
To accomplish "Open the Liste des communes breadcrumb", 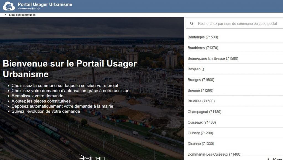I will pyautogui.click(x=22, y=15).
